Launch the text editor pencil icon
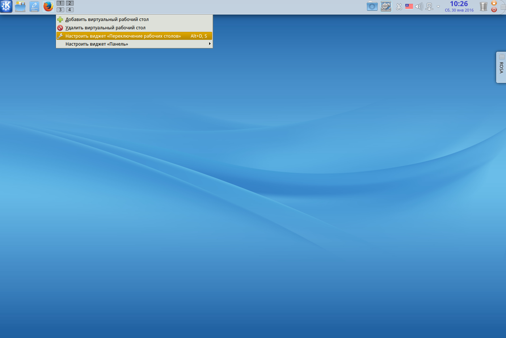The height and width of the screenshot is (338, 506). 34,7
